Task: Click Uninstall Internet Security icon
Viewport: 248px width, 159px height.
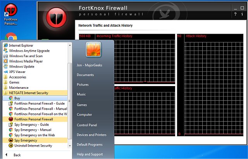Action: [11, 145]
